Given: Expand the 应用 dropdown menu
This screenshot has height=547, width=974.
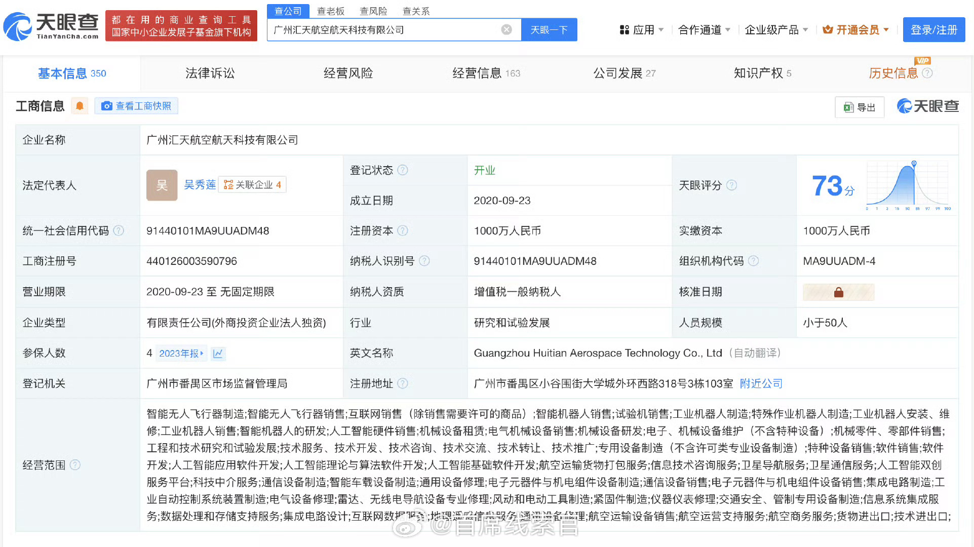Looking at the screenshot, I should [x=642, y=30].
